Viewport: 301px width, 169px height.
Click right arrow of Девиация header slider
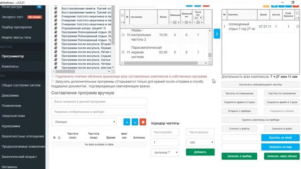tap(179, 23)
